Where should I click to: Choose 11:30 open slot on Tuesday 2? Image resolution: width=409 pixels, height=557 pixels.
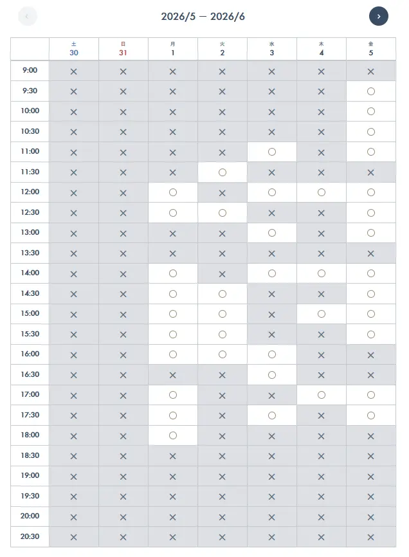coord(223,172)
